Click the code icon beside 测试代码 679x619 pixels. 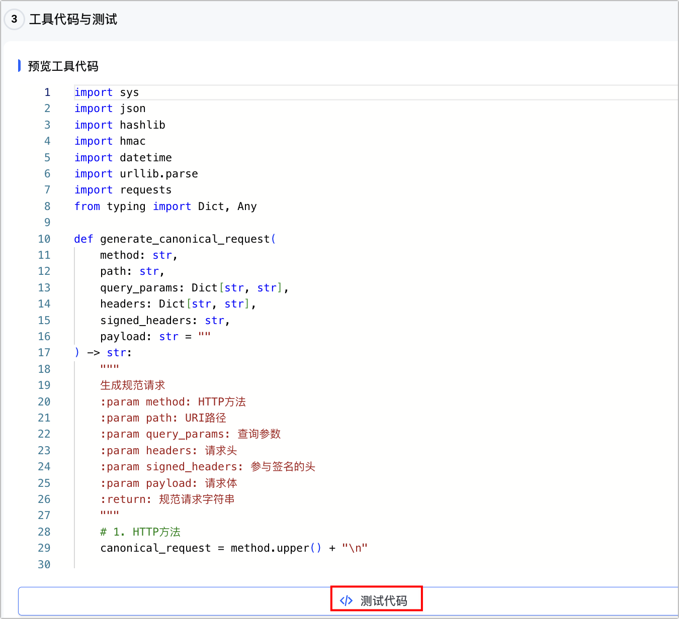346,600
